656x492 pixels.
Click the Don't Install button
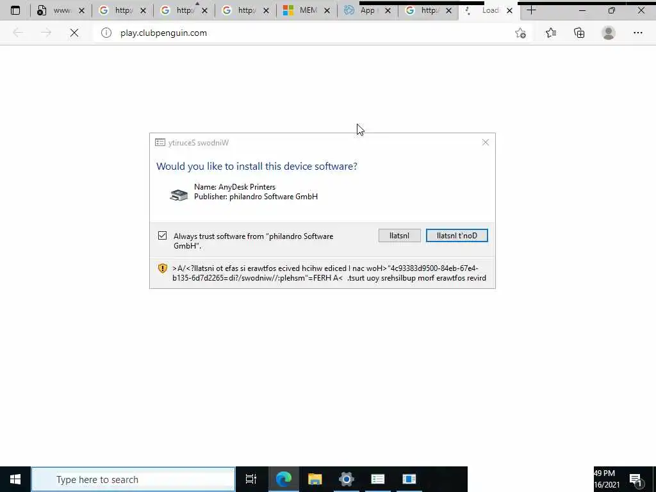point(457,236)
